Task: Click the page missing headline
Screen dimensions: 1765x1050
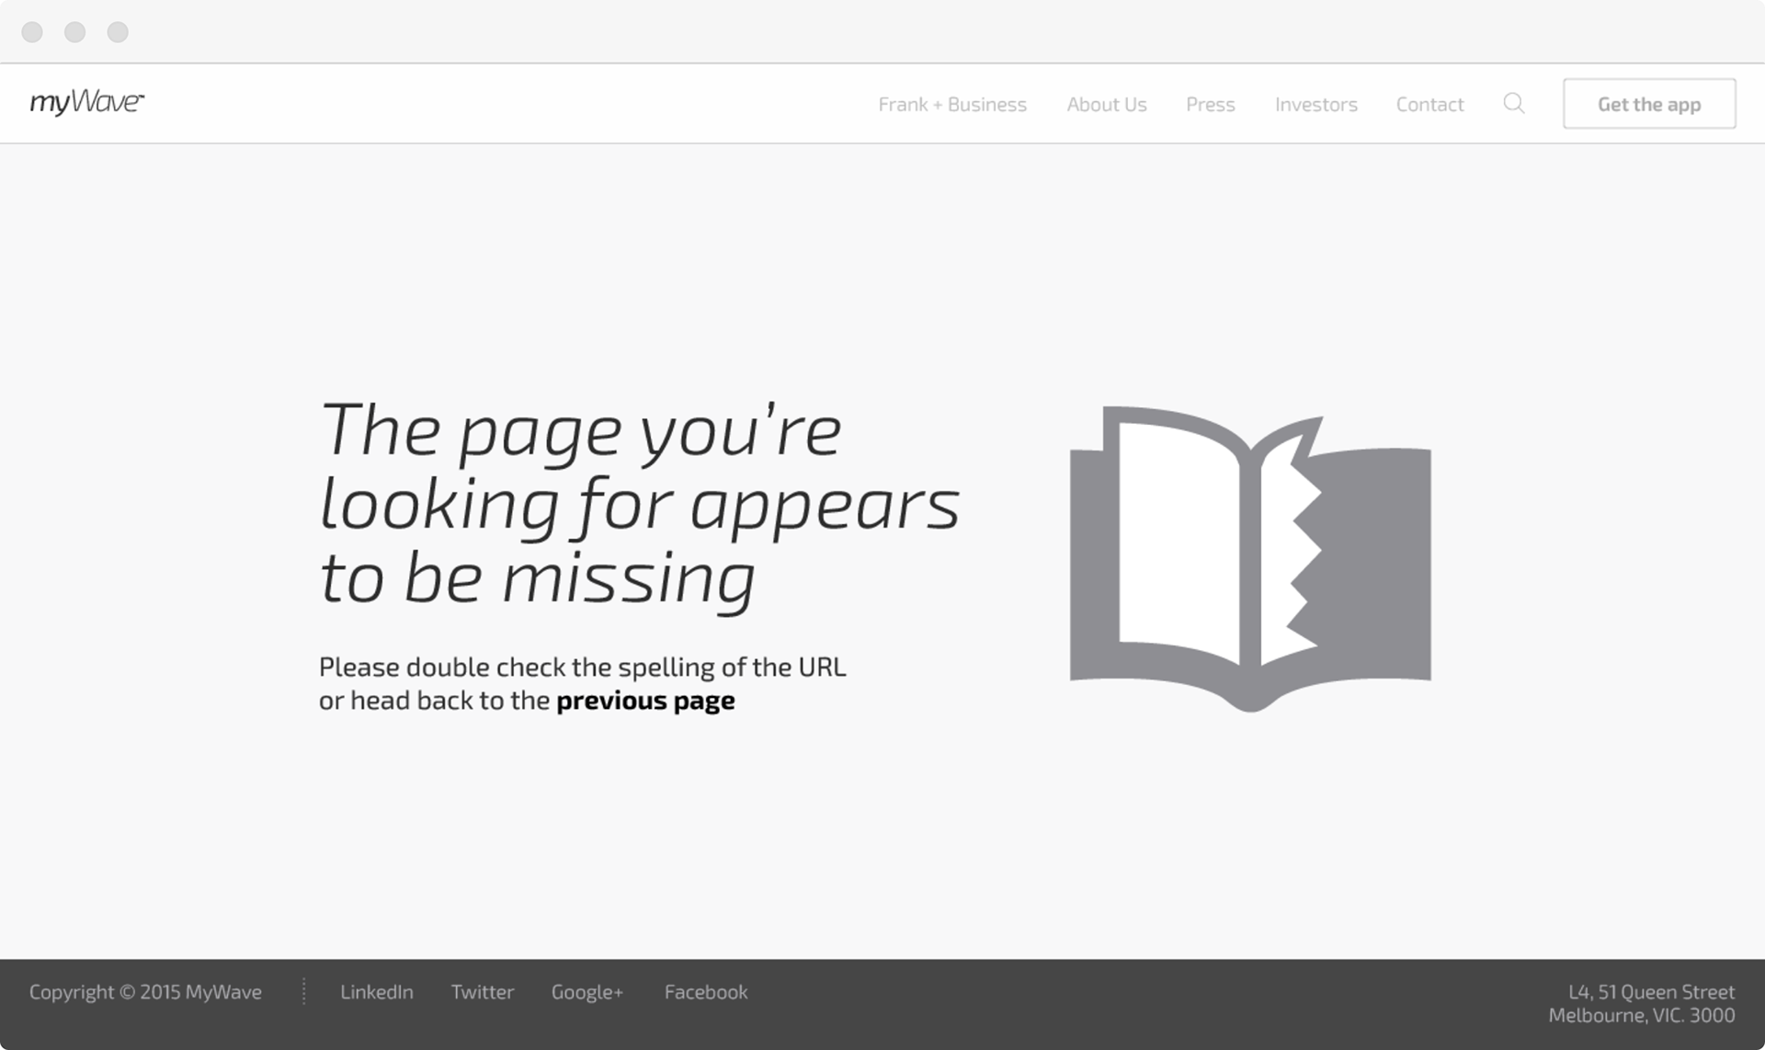Action: [640, 505]
